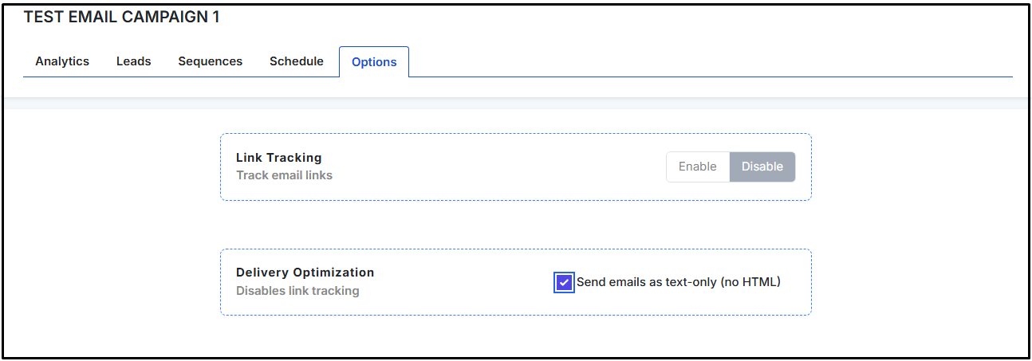
Task: Select the Options tab
Action: point(374,62)
